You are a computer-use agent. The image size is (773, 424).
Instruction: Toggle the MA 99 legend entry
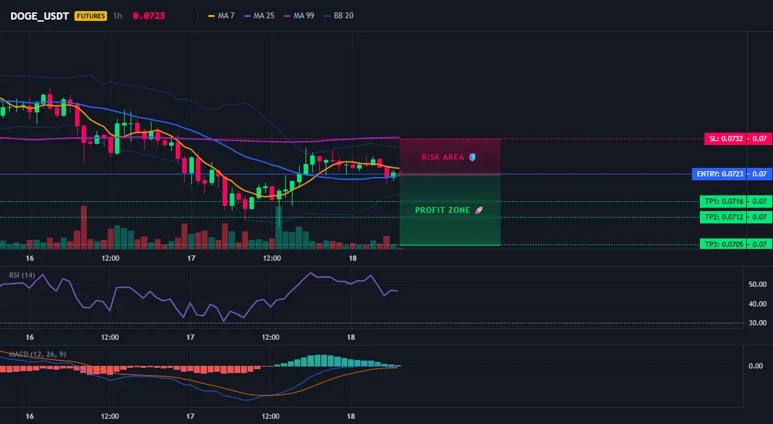(x=299, y=16)
